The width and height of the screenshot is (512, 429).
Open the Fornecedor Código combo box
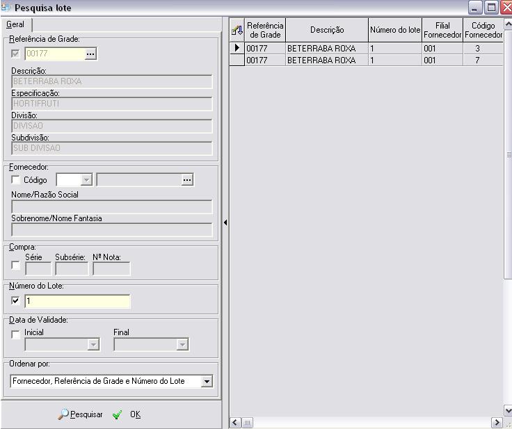[86, 180]
